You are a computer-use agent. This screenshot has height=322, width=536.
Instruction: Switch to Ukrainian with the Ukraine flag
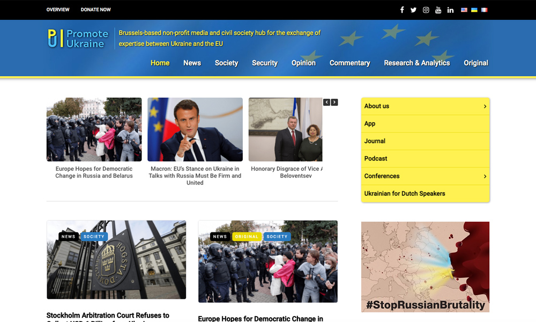click(474, 10)
